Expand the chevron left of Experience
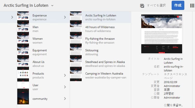Image resolution: width=195 pixels, height=108 pixels. coord(12,17)
